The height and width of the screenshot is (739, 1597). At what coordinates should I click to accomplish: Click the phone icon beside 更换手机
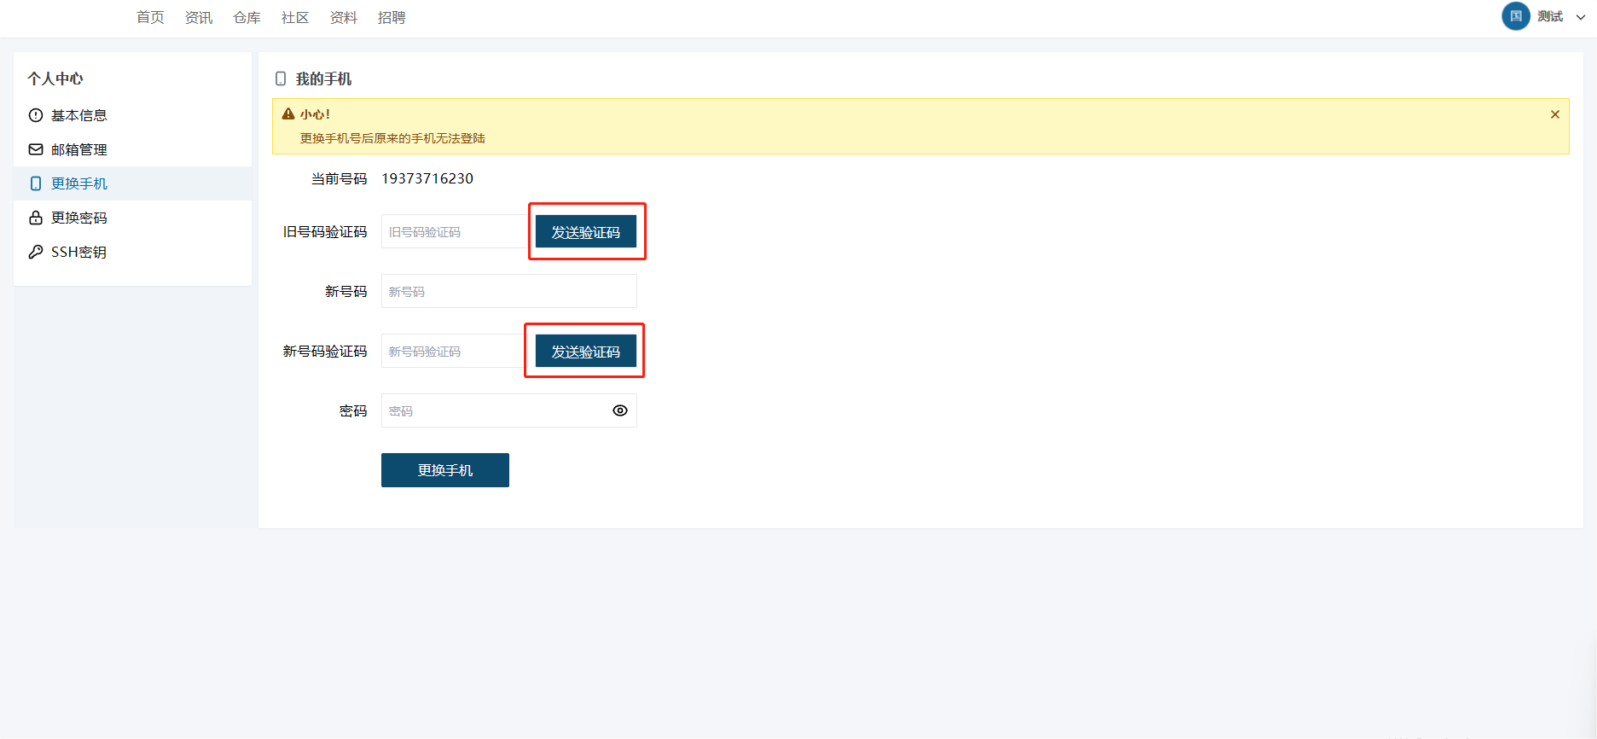[36, 183]
